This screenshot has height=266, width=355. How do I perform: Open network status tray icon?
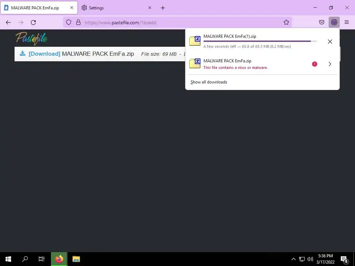(x=302, y=259)
